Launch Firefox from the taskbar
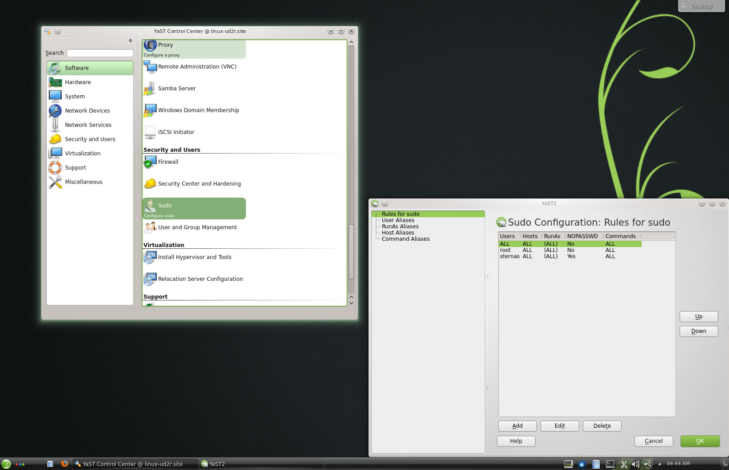 click(64, 463)
